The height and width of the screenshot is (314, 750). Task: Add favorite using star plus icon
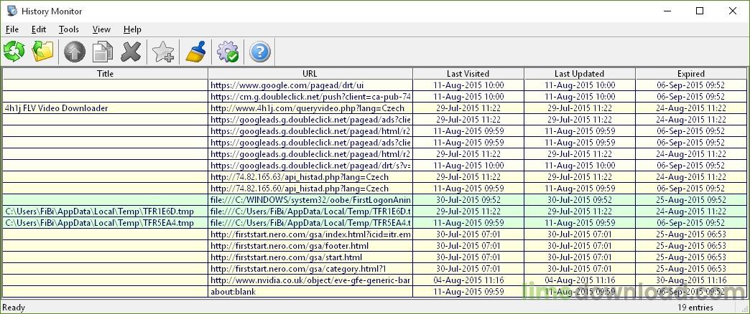click(x=163, y=52)
